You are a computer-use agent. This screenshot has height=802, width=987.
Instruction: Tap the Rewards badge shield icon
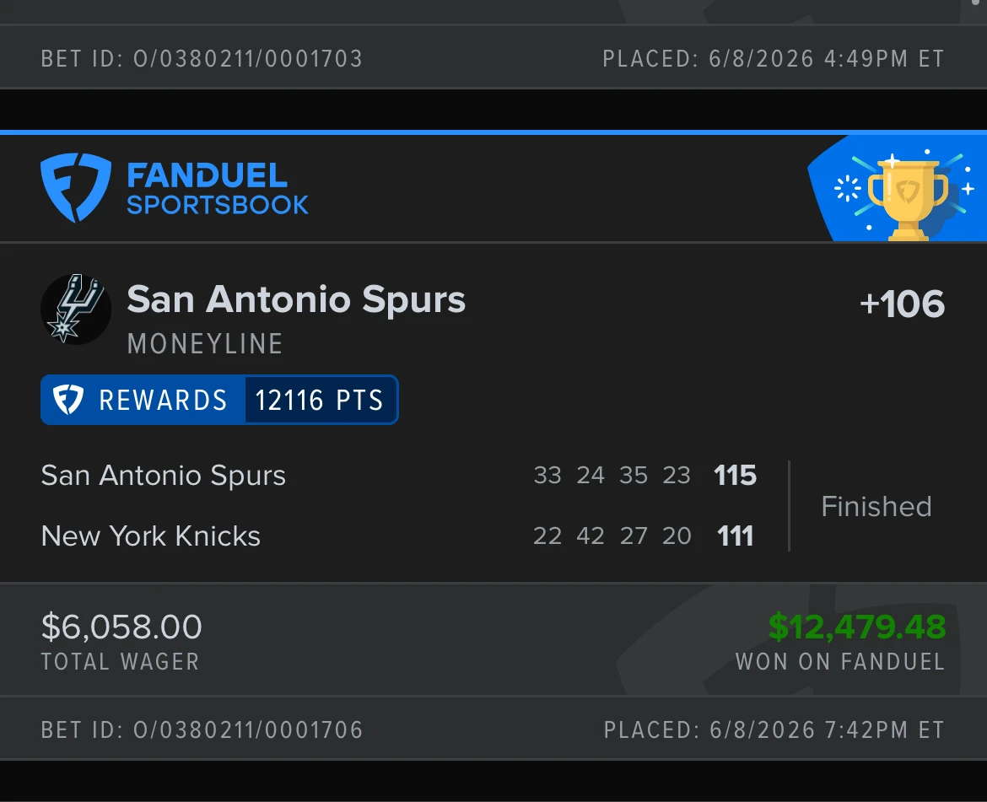pos(68,400)
